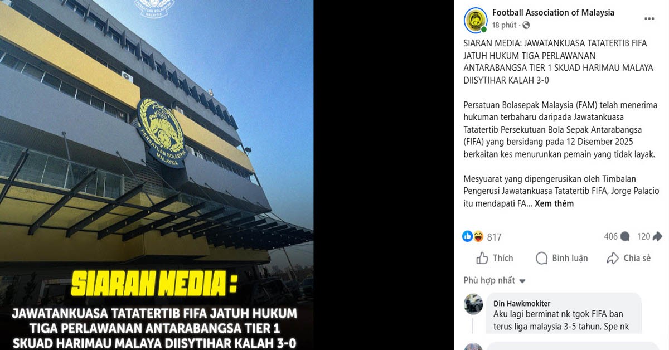Screen dimensions: 669x350
Task: Expand post text with Xem thêm
Action: pyautogui.click(x=554, y=203)
